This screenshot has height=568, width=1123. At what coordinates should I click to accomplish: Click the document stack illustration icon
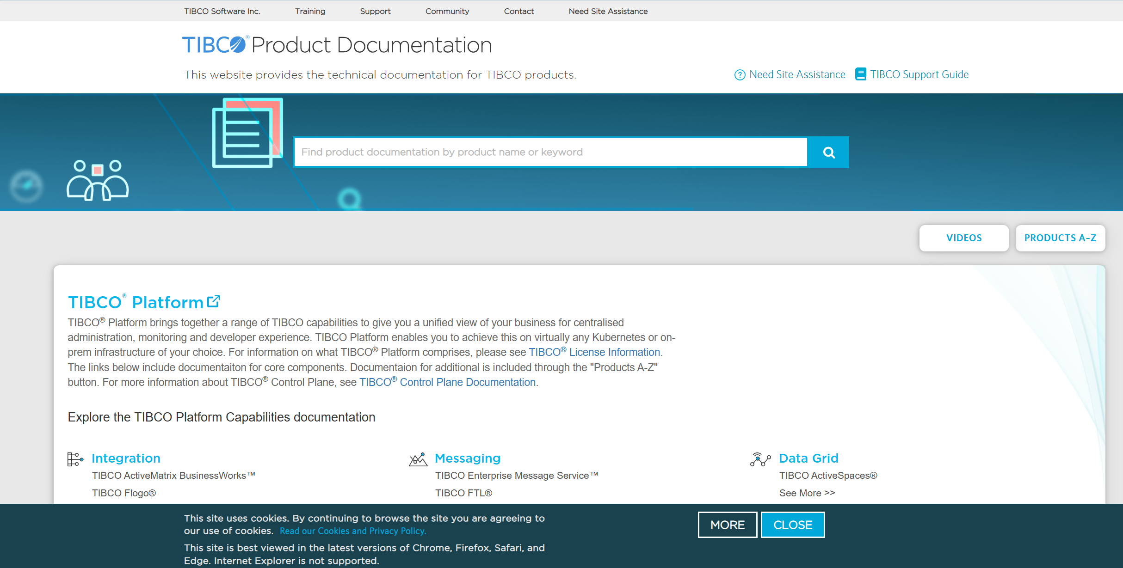click(247, 133)
